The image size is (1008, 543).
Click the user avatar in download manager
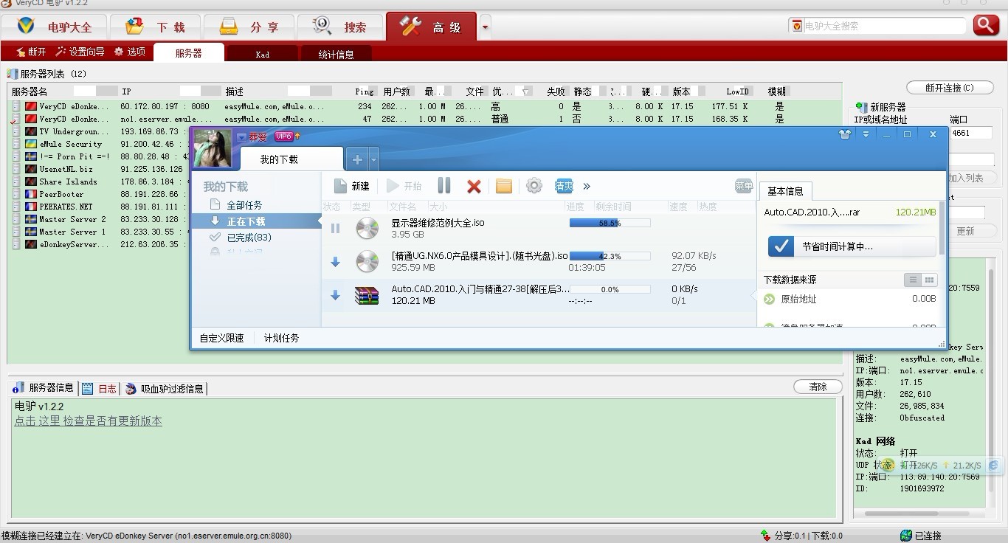(x=213, y=148)
